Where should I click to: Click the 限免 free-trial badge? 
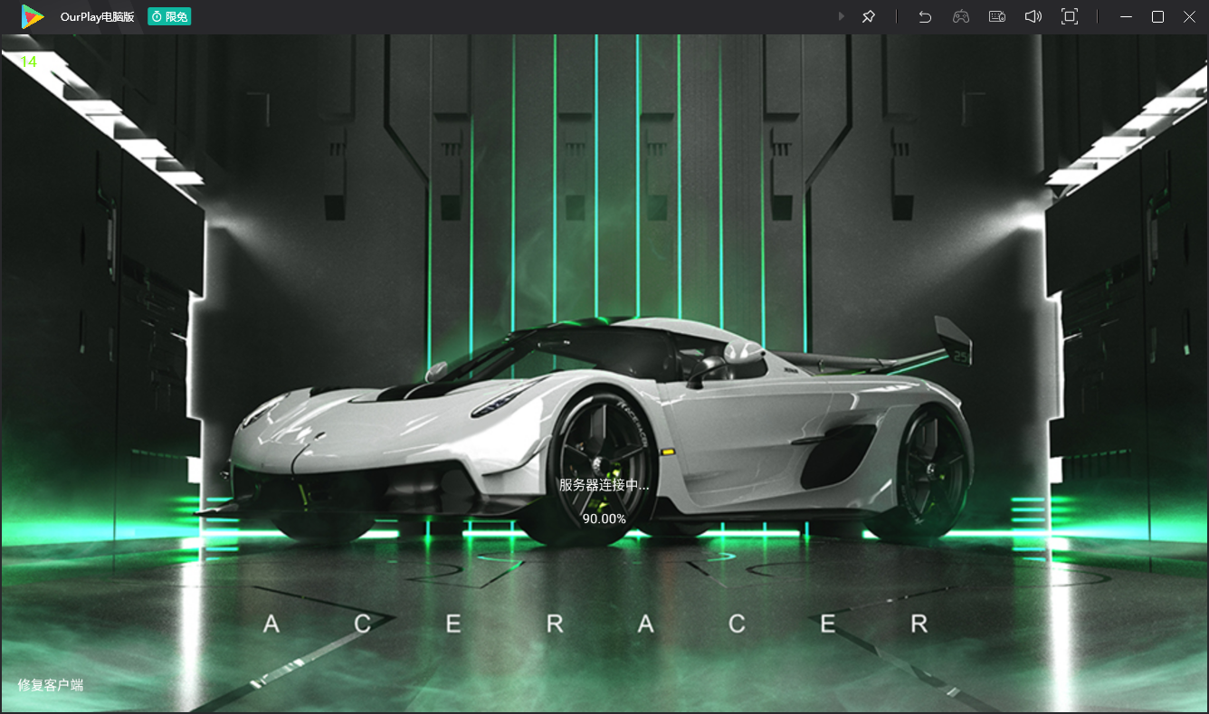point(169,16)
